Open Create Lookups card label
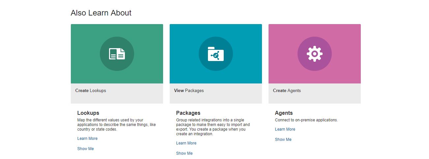 91,90
